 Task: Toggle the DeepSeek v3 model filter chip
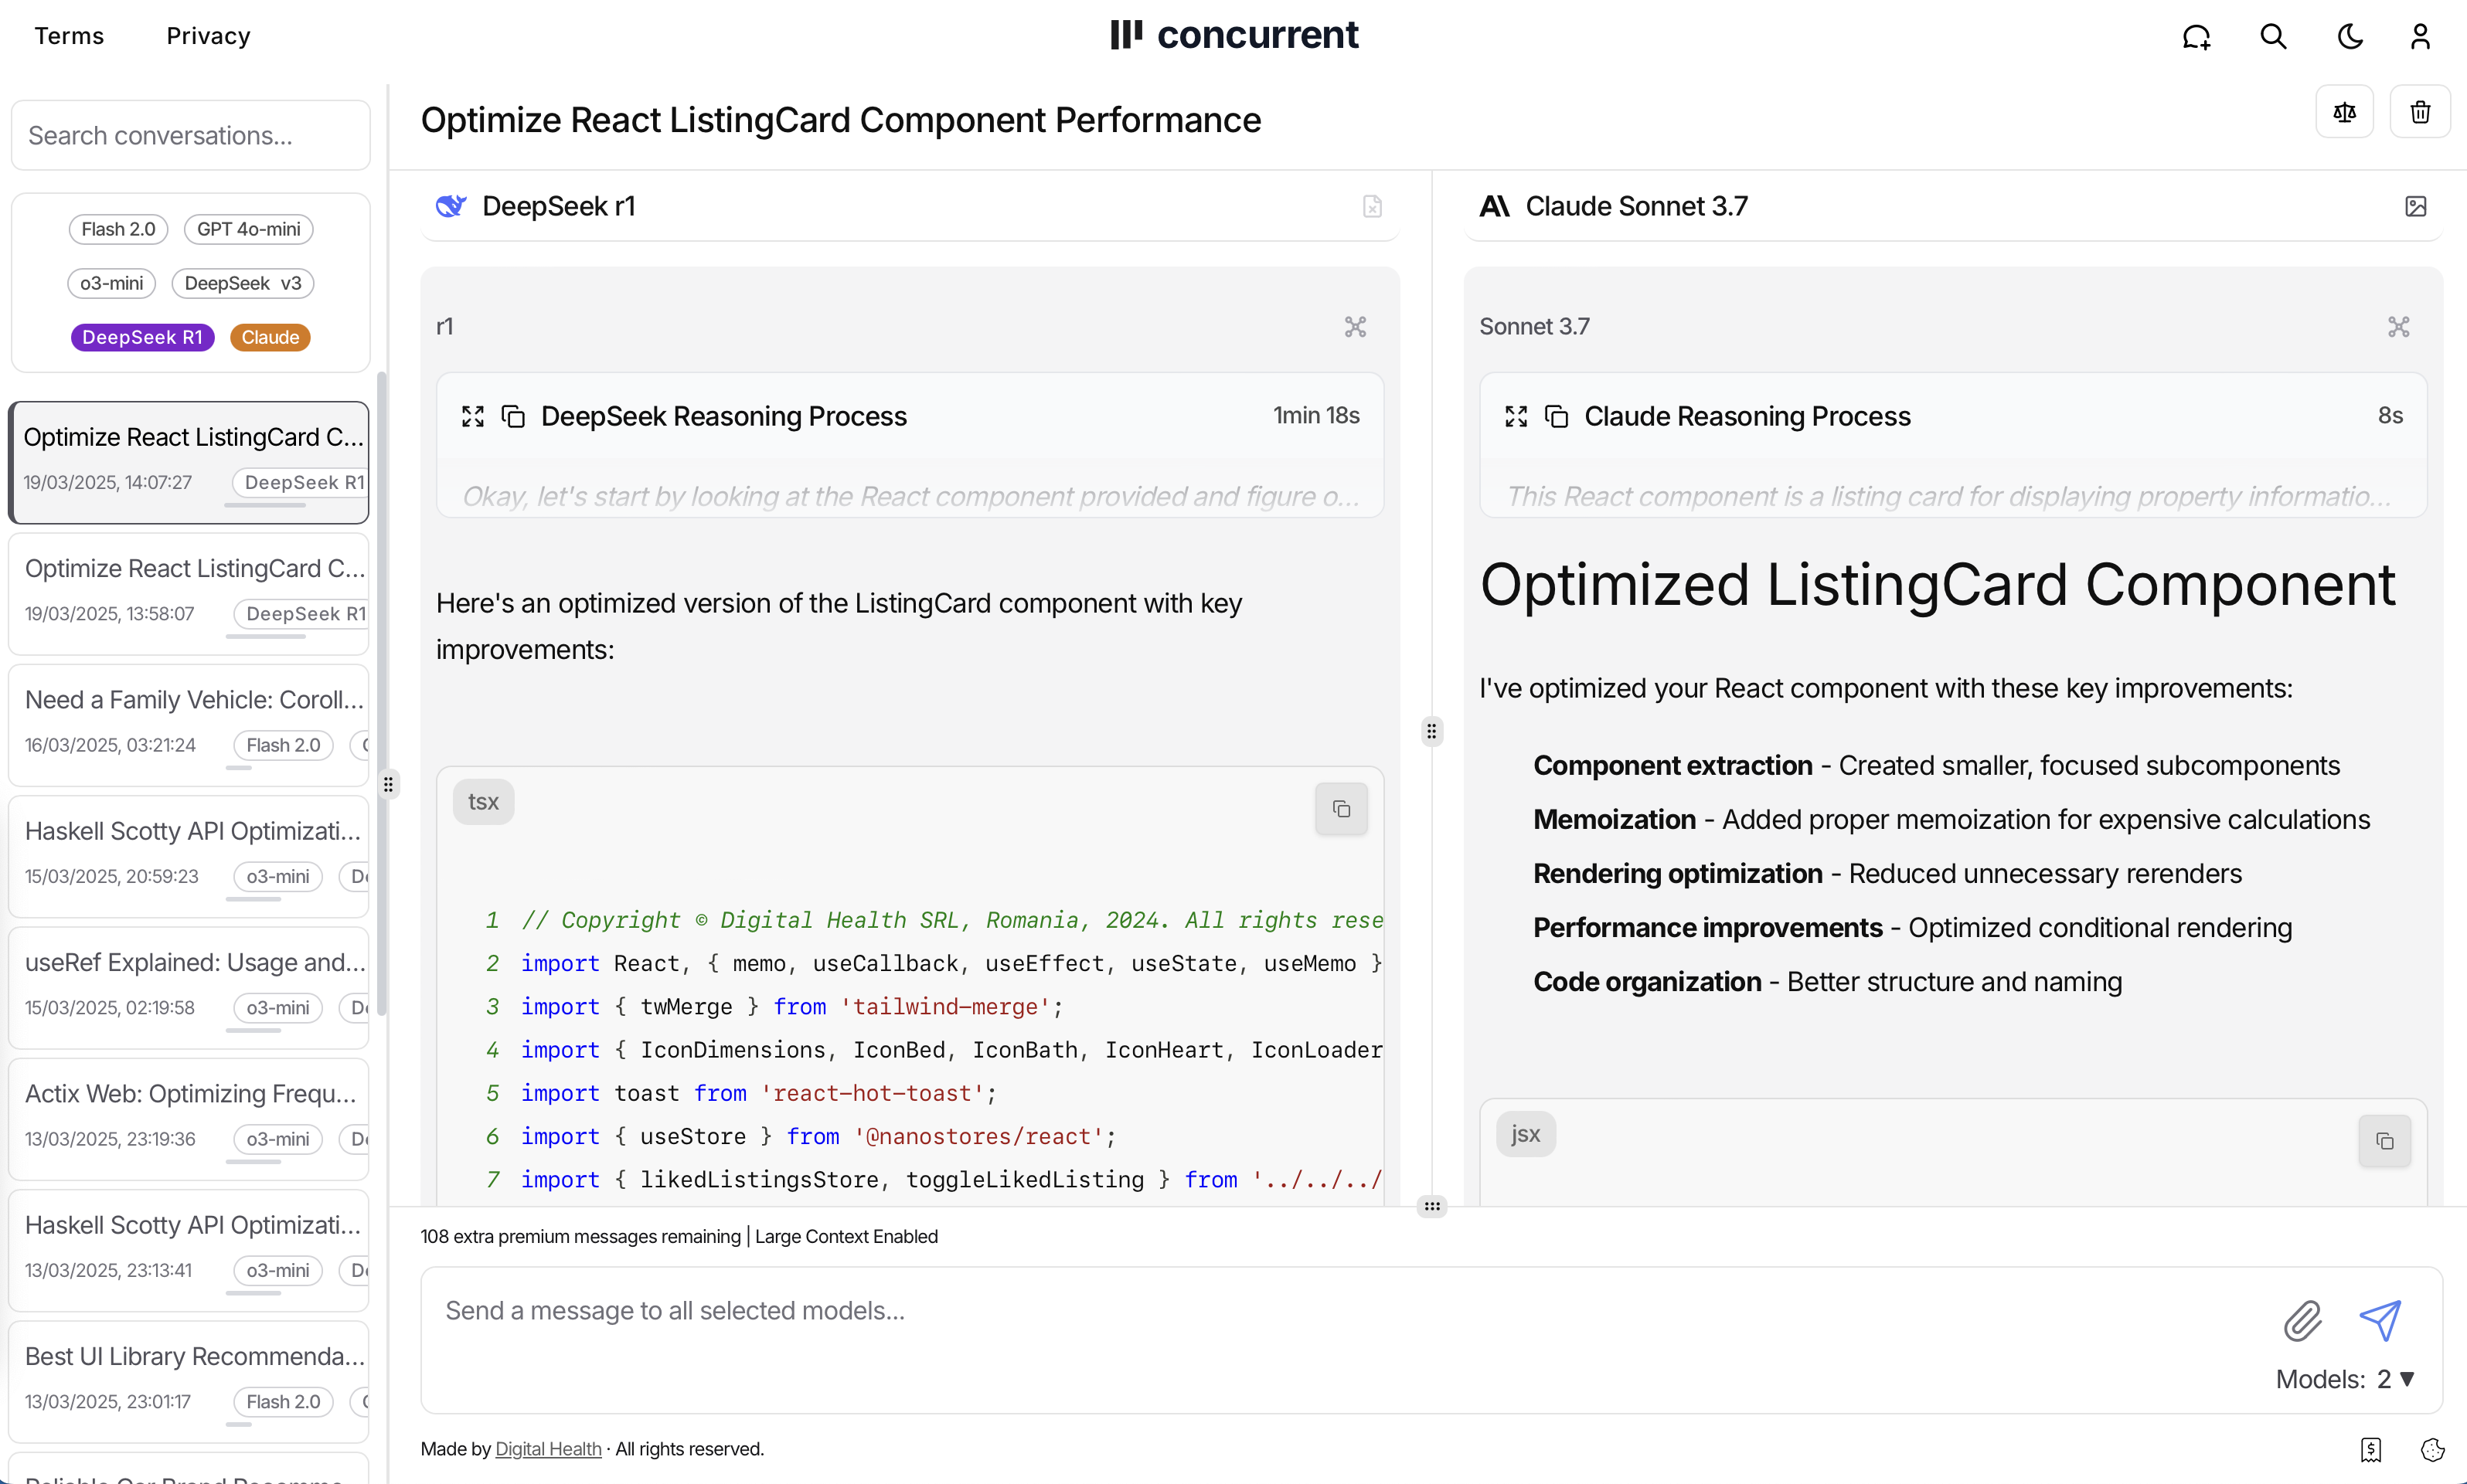tap(243, 283)
